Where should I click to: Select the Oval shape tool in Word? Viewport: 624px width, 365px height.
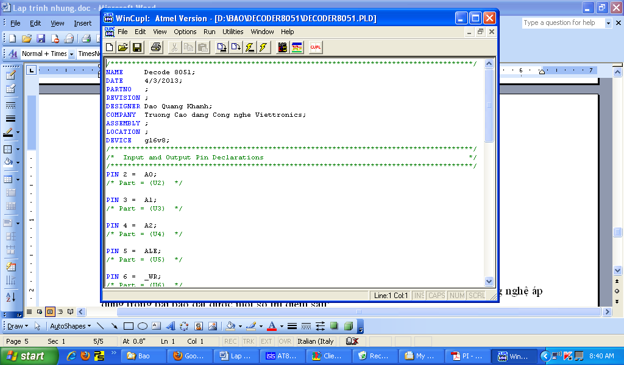click(143, 326)
